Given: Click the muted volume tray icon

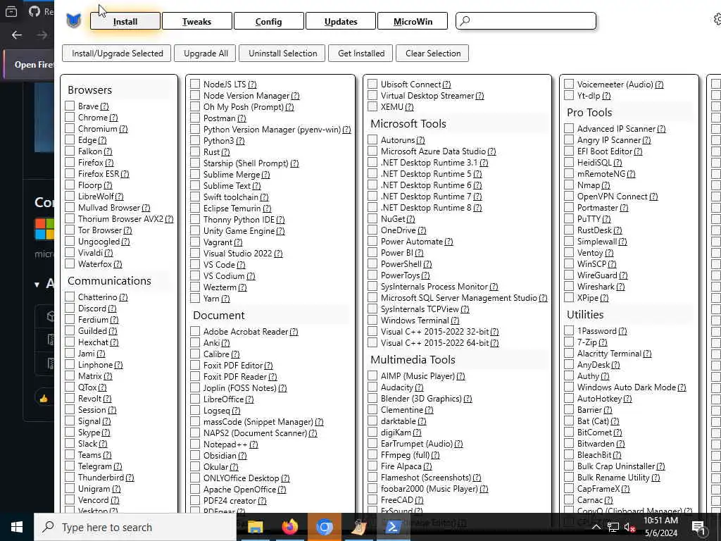Looking at the screenshot, I should tap(629, 527).
